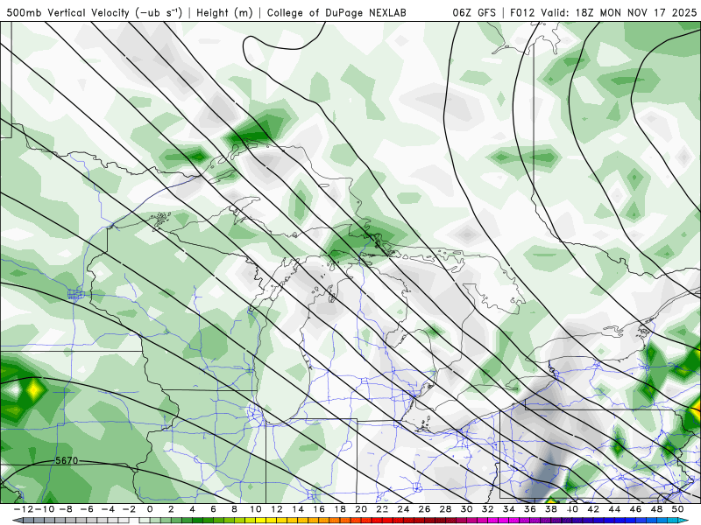Click the '18' color scale label
This screenshot has width=701, height=525.
(340, 509)
